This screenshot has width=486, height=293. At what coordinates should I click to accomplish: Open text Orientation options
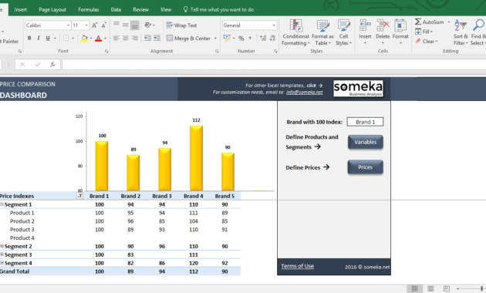(x=148, y=25)
